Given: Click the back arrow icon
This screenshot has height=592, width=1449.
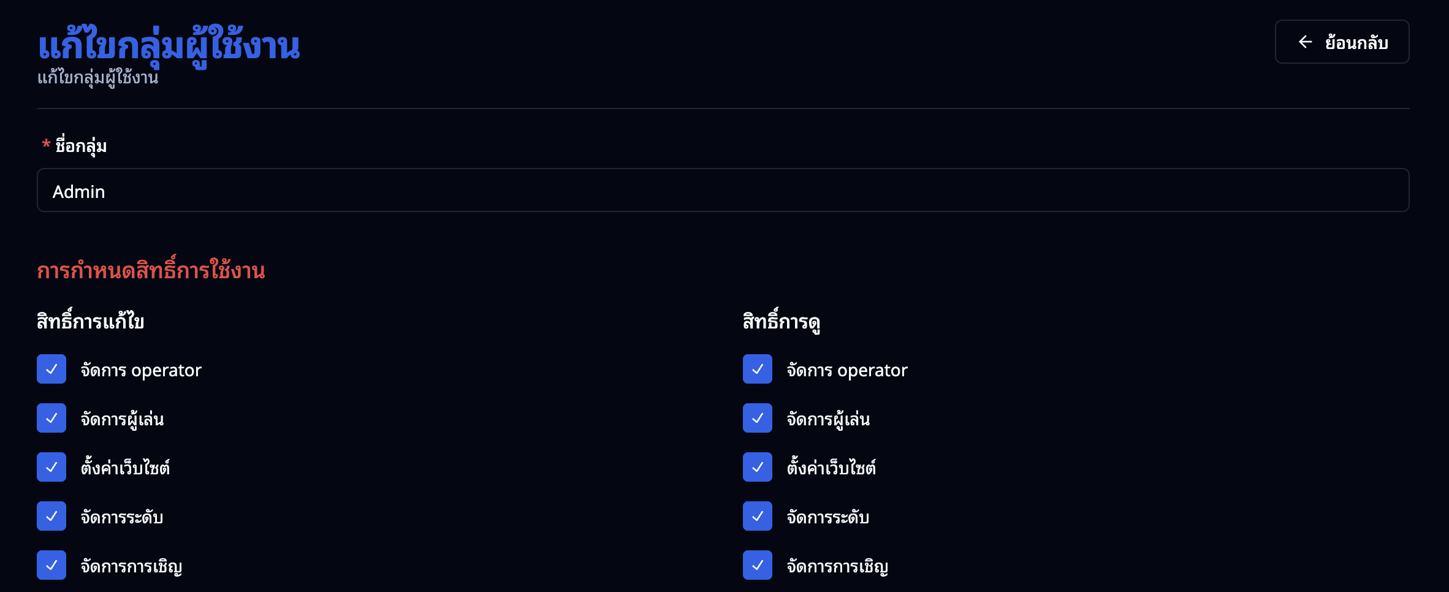Looking at the screenshot, I should tap(1305, 42).
